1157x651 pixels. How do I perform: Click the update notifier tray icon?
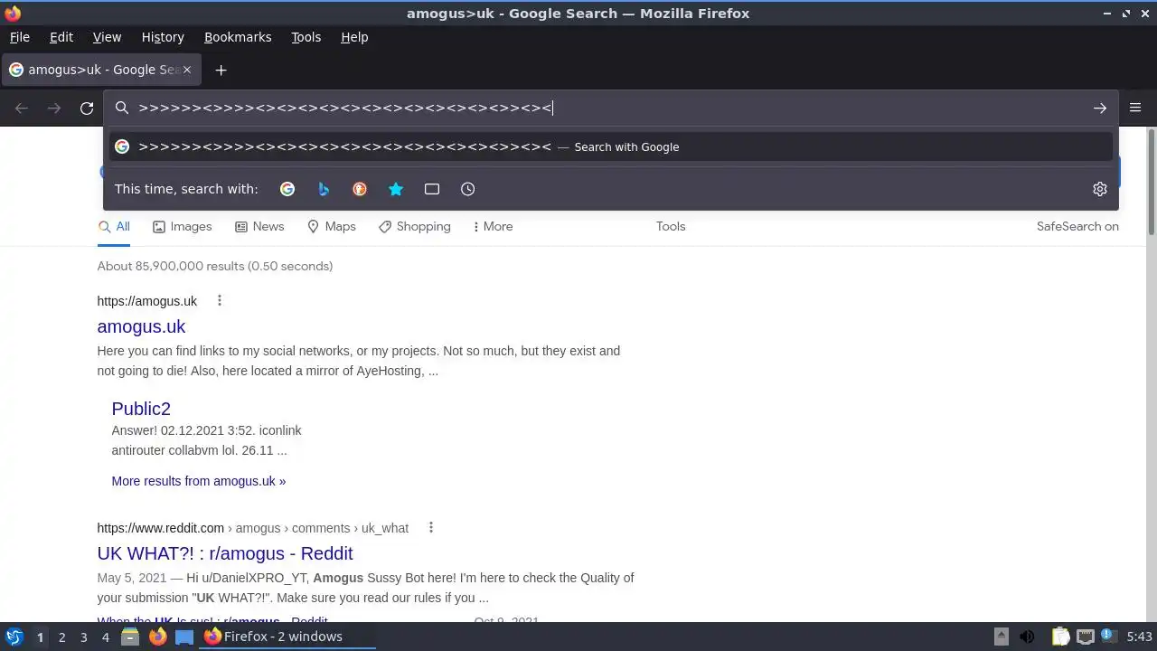point(1108,637)
